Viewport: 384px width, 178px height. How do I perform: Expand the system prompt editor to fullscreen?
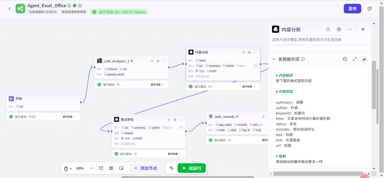354,59
